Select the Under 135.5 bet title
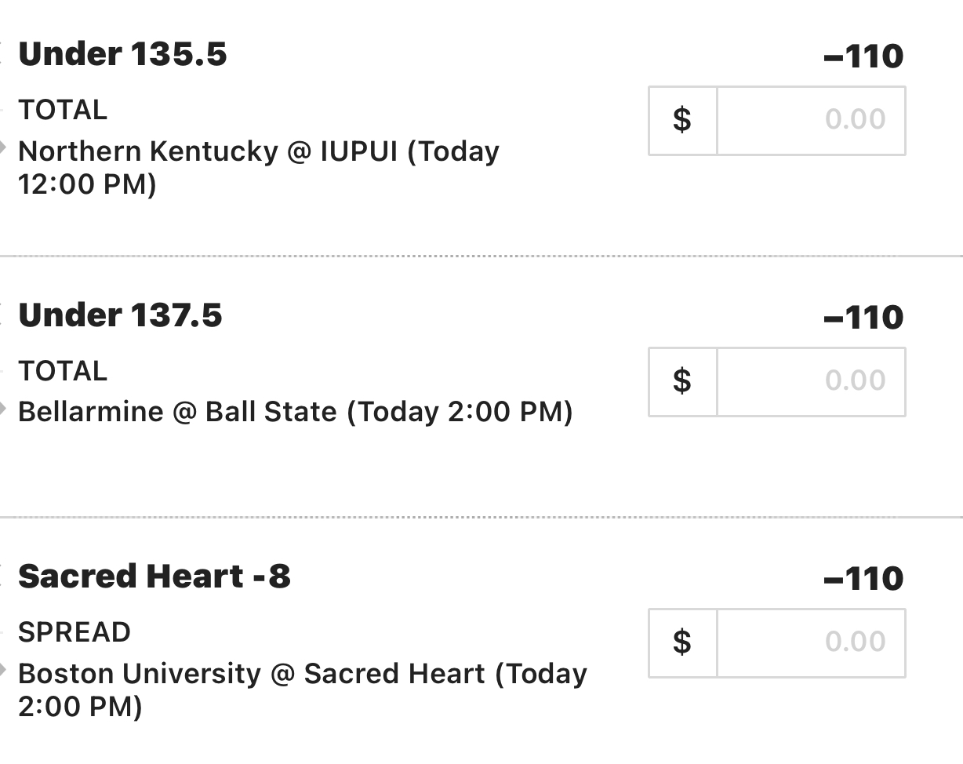The image size is (963, 764). pos(122,54)
